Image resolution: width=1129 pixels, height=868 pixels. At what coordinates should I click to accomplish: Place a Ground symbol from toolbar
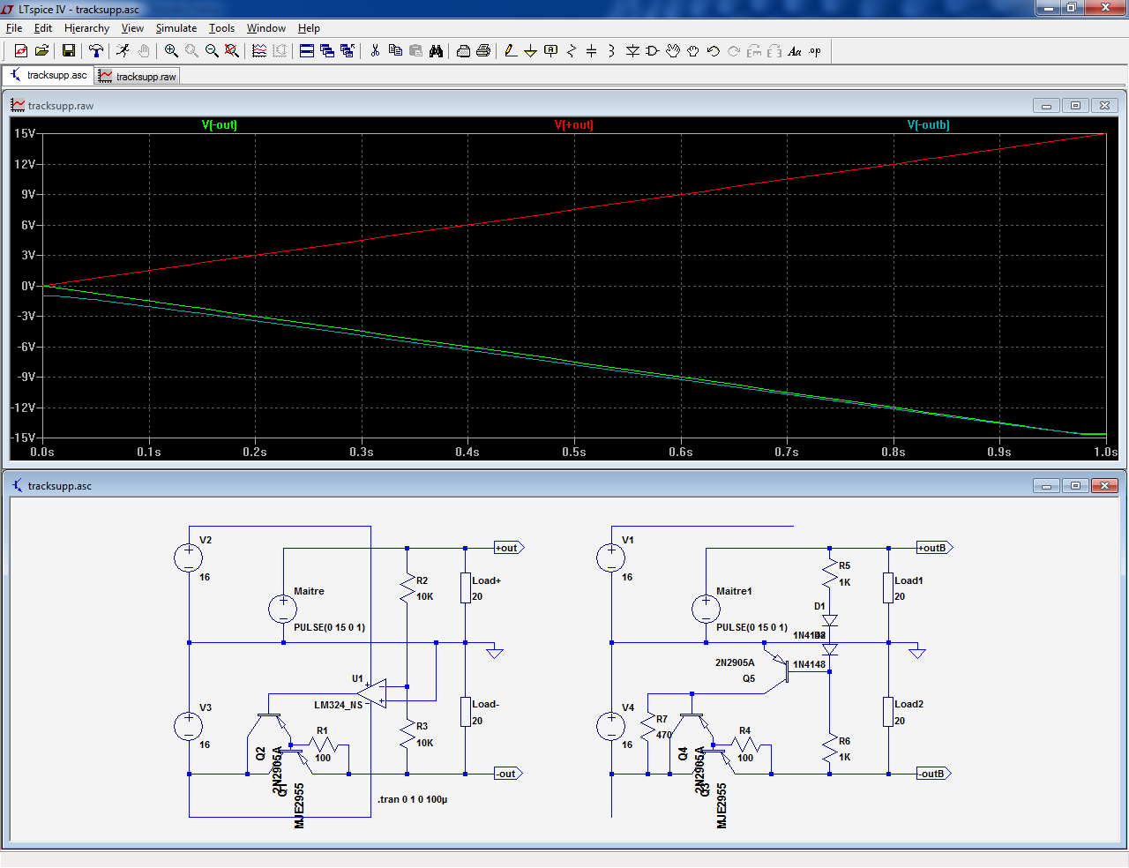coord(530,51)
